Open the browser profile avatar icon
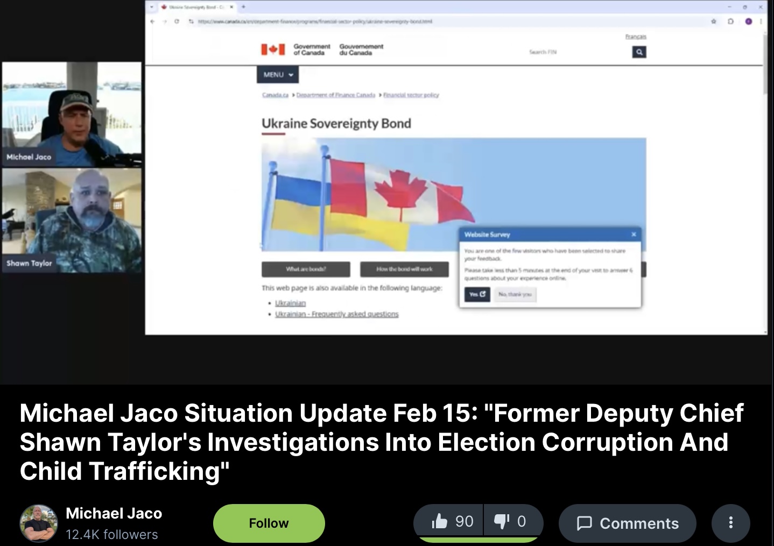This screenshot has width=774, height=546. (x=748, y=22)
